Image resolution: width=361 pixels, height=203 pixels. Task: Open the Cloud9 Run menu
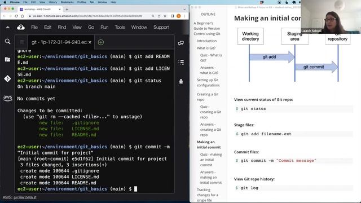pos(104,27)
